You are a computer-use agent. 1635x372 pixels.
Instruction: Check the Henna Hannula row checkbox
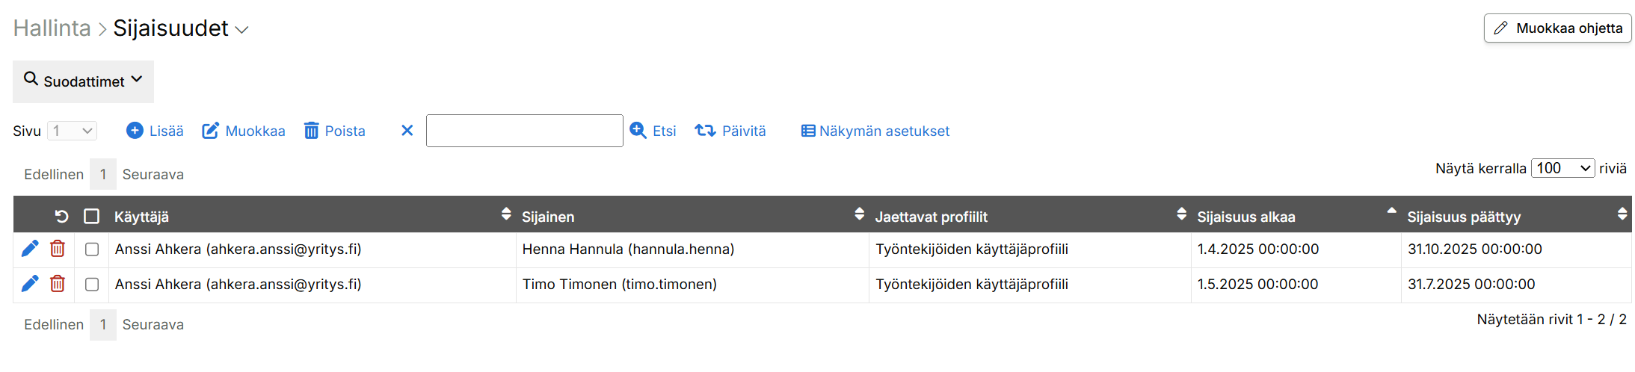point(92,249)
